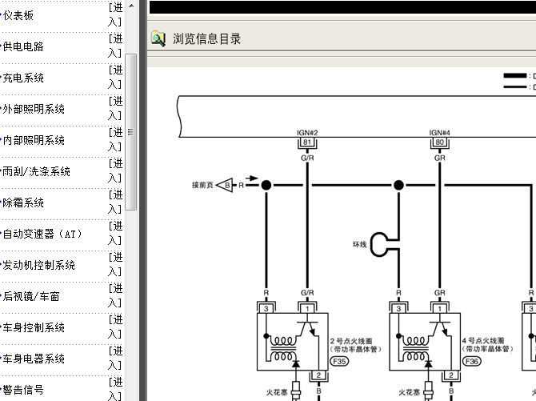
Task: Click the GR wire label below terminal 80
Action: click(x=440, y=158)
